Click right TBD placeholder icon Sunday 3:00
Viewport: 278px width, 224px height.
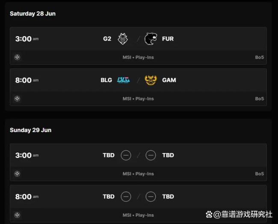tap(151, 155)
